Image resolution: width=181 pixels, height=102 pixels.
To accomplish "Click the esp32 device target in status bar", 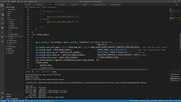I will pyautogui.click(x=16, y=101).
